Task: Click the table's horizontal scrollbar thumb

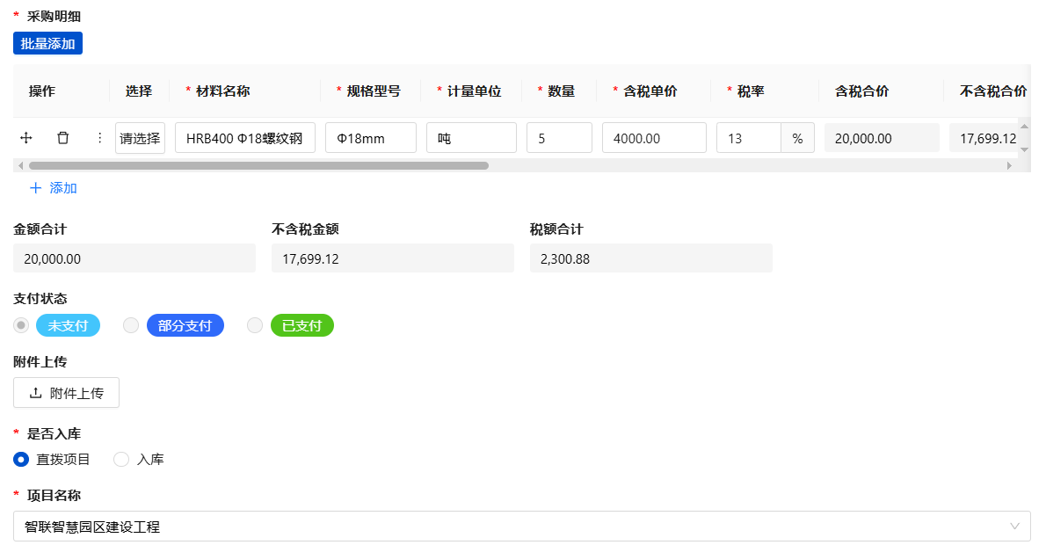Action: point(258,165)
